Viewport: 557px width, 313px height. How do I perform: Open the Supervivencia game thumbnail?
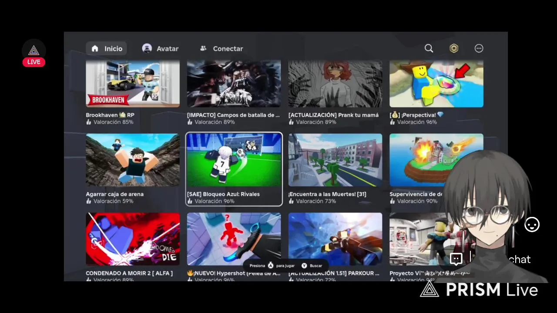tap(436, 160)
